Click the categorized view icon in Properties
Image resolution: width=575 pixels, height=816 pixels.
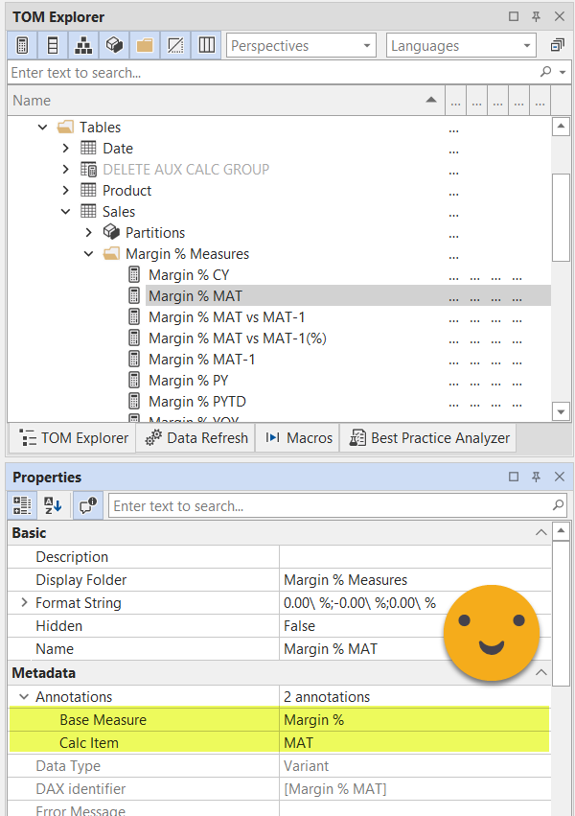[x=22, y=505]
